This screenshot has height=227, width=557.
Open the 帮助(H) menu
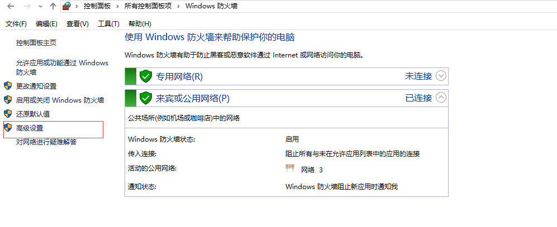140,24
